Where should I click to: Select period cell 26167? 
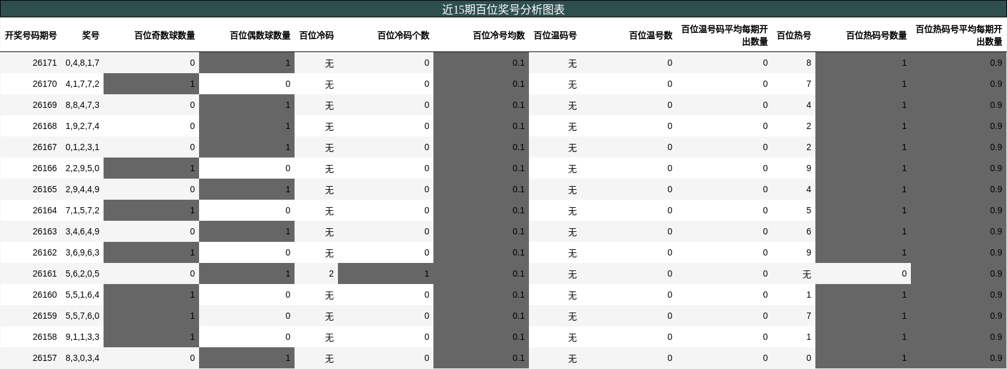pyautogui.click(x=45, y=147)
